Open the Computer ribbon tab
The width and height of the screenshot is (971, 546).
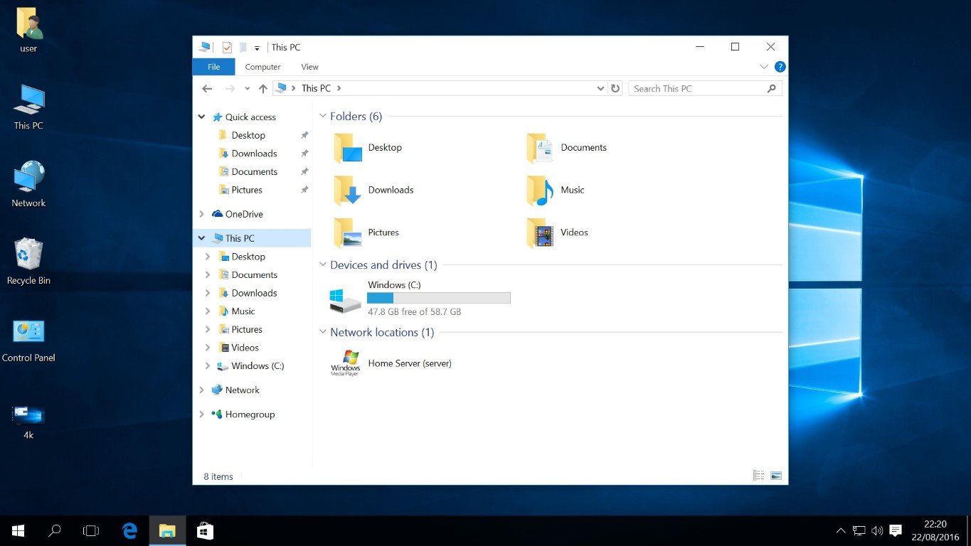[x=262, y=67]
